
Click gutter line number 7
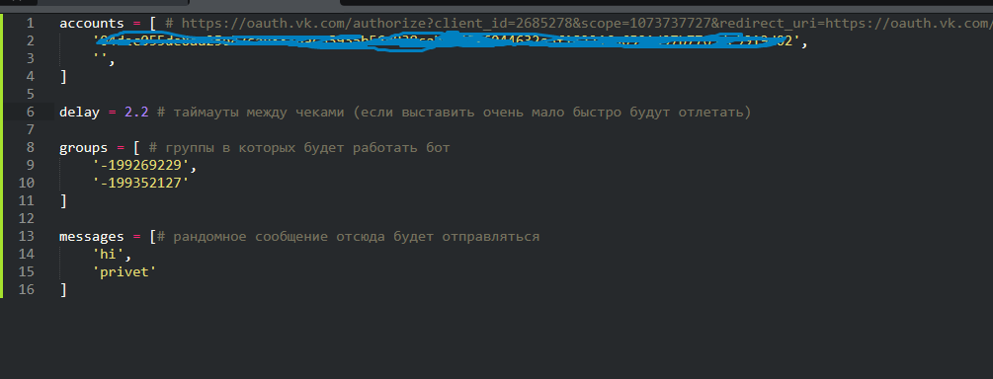(30, 130)
